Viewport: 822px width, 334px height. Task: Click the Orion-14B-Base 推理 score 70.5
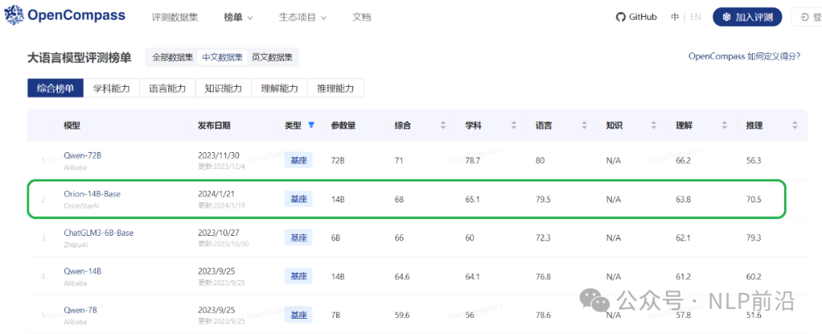click(754, 199)
